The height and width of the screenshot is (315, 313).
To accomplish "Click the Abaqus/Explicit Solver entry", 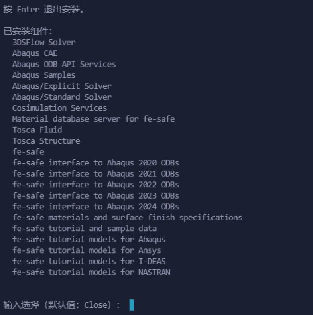I will coord(62,86).
